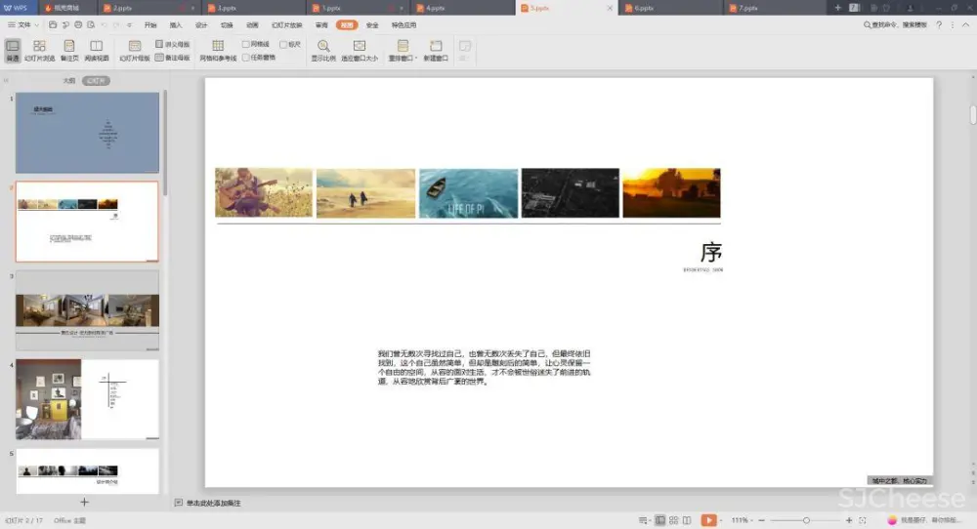
Task: Open Notes Page (备注页) view
Action: (69, 51)
